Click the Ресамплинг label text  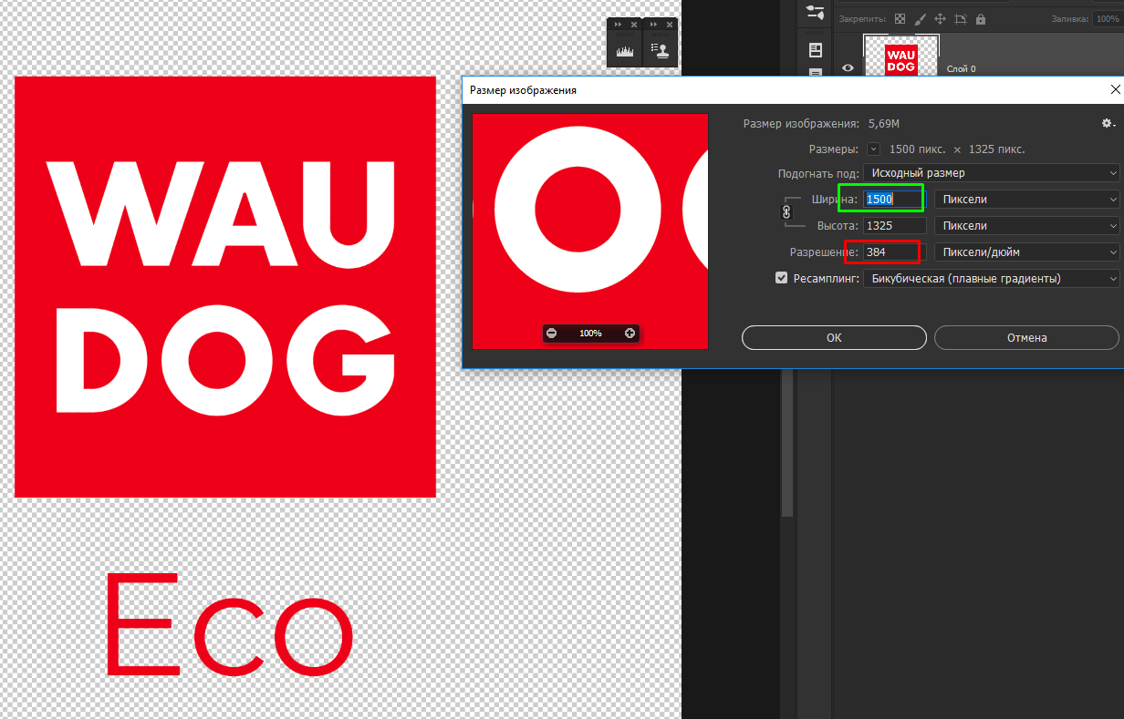point(827,278)
